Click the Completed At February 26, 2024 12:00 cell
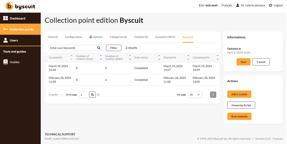Viewport: 287px width, 144px height. (x=204, y=80)
